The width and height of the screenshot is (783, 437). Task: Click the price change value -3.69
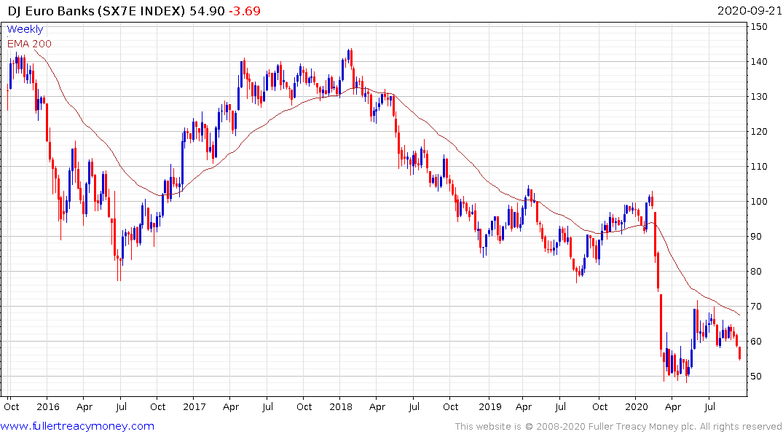pyautogui.click(x=245, y=11)
